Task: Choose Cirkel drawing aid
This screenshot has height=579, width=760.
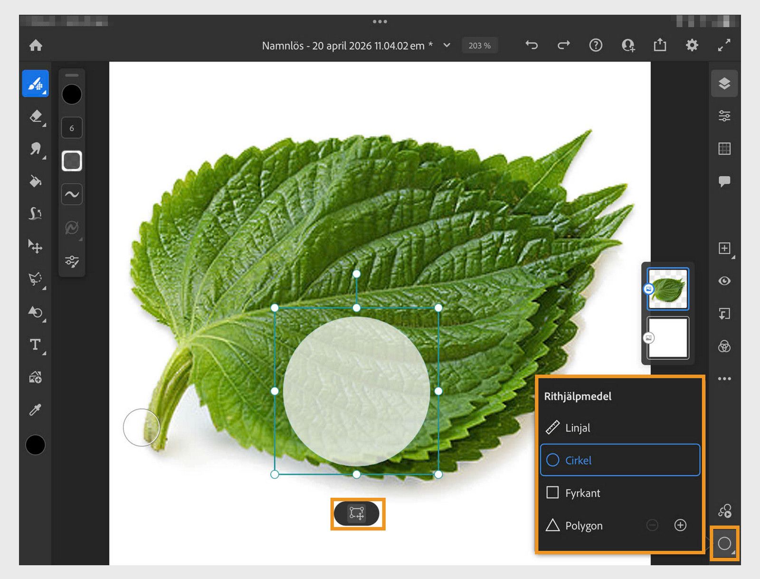Action: tap(620, 460)
